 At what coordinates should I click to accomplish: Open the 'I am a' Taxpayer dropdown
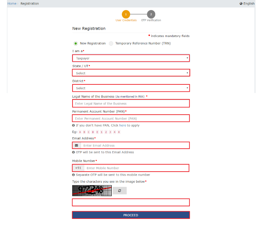click(x=131, y=58)
